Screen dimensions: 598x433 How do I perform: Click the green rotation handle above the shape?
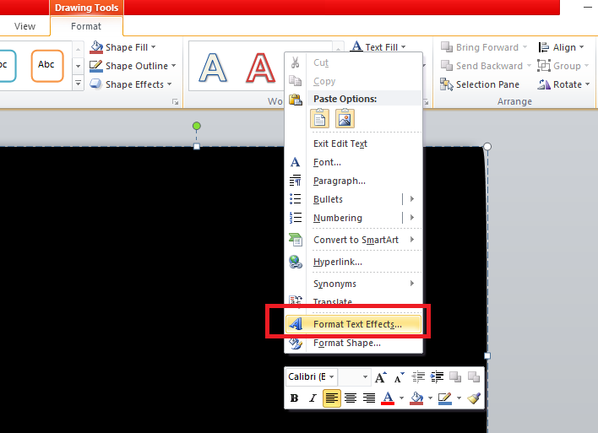[x=197, y=127]
